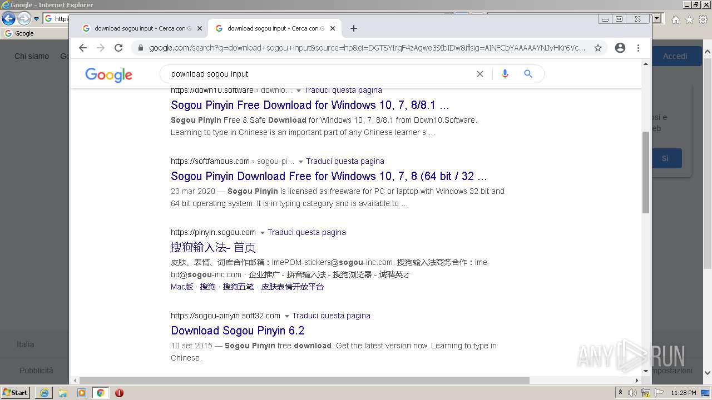Click the Si button in the IE page
This screenshot has height=400, width=712.
pos(665,158)
